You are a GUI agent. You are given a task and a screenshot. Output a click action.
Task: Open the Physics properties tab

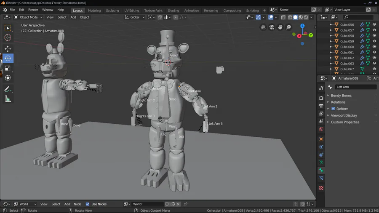coord(321,147)
